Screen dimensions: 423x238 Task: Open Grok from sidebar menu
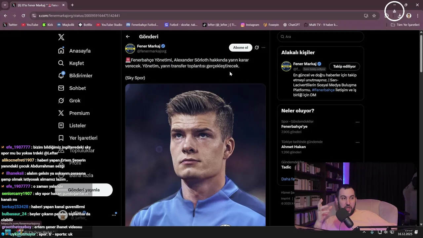click(69, 100)
